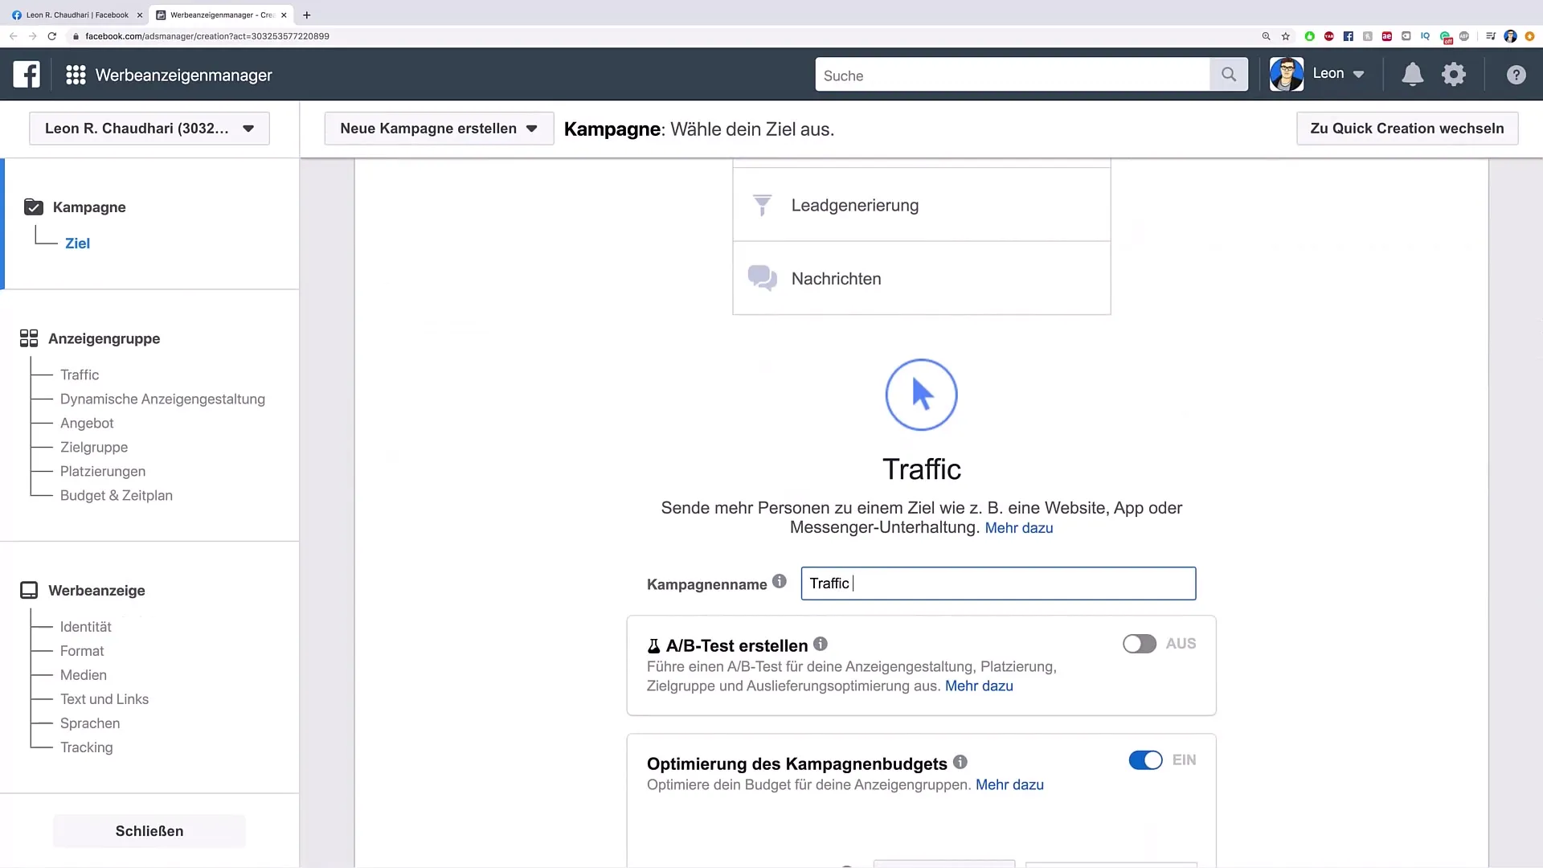Expand the Leon R. Chaudhari account dropdown

[149, 129]
